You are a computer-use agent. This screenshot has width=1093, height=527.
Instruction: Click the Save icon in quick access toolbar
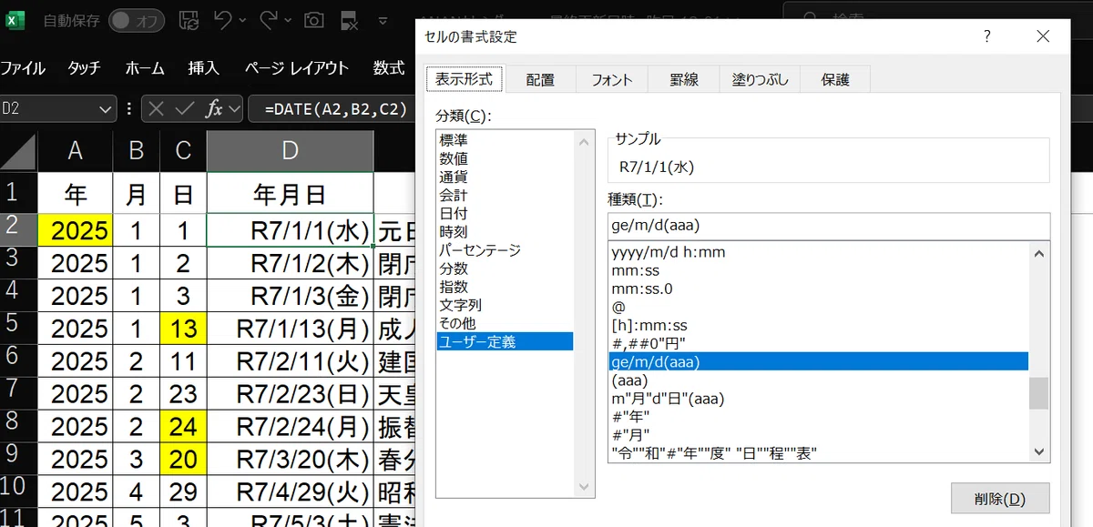pos(189,19)
